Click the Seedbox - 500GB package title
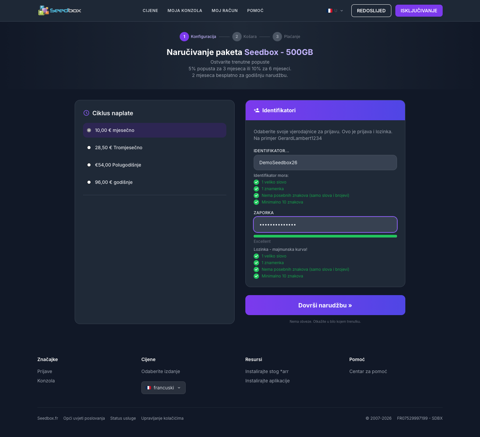Image resolution: width=480 pixels, height=437 pixels. (279, 52)
